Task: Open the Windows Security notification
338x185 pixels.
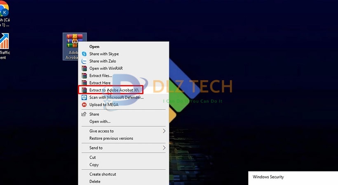Action: (x=293, y=178)
